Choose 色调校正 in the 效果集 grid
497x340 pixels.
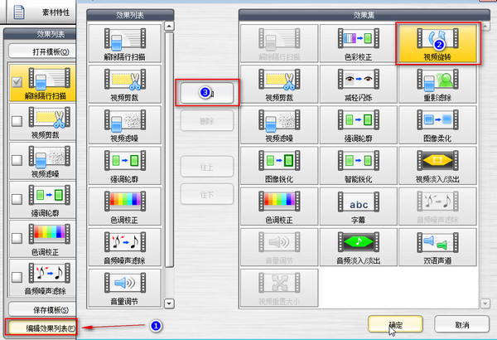pyautogui.click(x=279, y=206)
